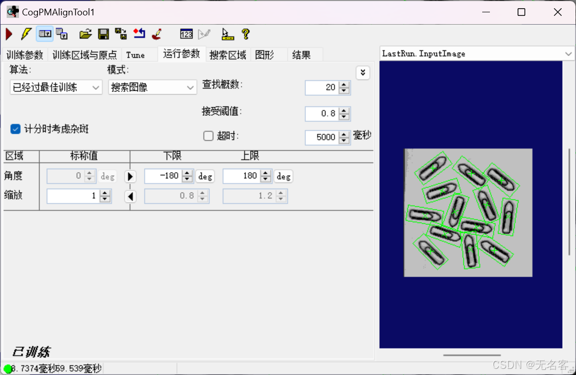Click the horizontal scrollbar under the image display
This screenshot has width=576, height=375.
coord(471,355)
